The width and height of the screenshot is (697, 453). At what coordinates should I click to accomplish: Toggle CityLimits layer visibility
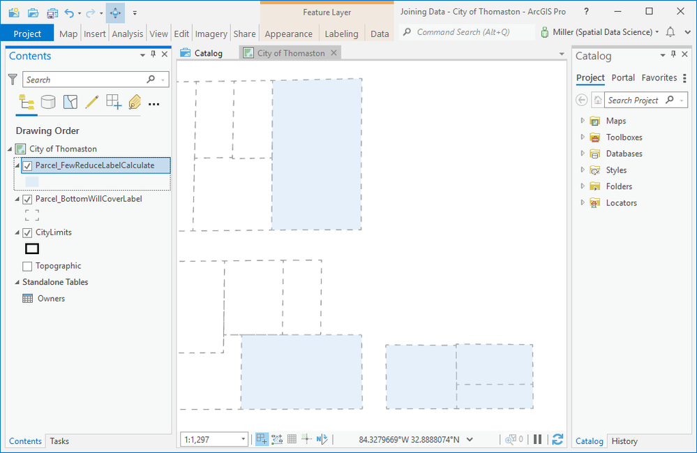pos(28,232)
